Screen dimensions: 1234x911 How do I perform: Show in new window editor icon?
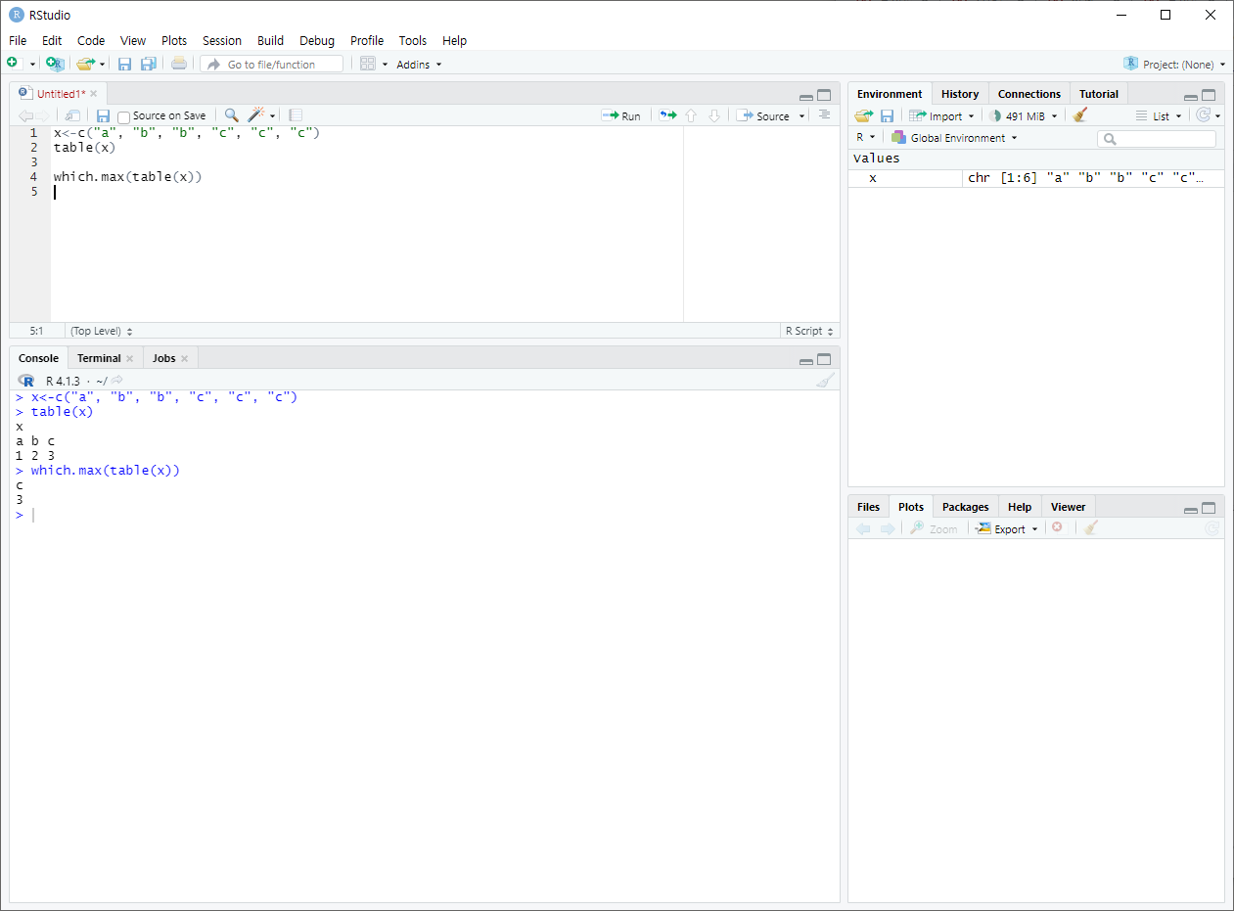pyautogui.click(x=73, y=115)
